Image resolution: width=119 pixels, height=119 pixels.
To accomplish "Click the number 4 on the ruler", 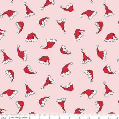I will tap(40, 118).
